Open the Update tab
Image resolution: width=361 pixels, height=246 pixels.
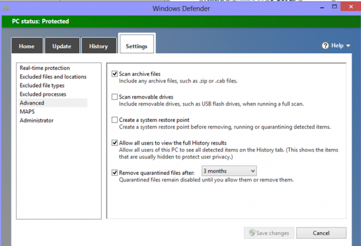[62, 46]
